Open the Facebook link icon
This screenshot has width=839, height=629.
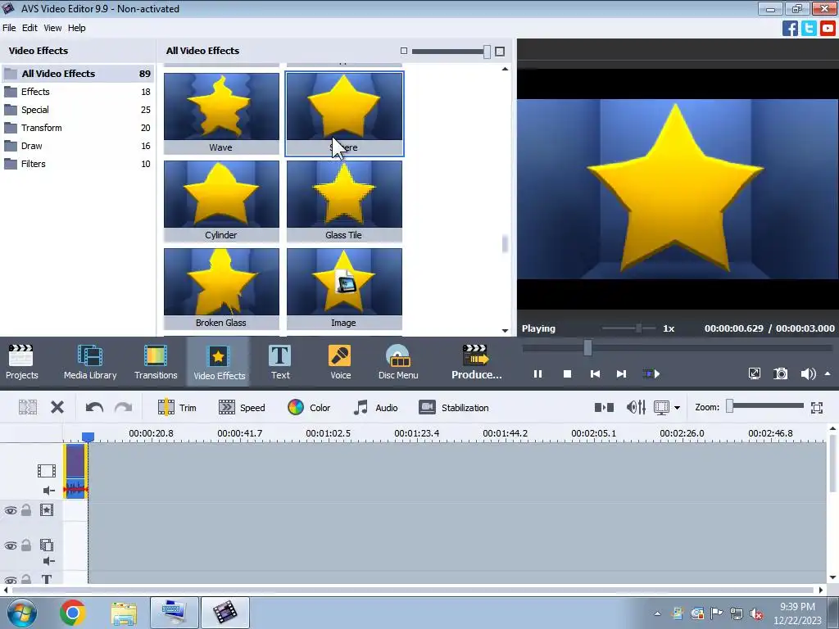coord(790,28)
